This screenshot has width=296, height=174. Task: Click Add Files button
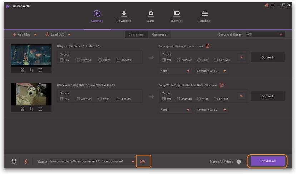pyautogui.click(x=21, y=35)
